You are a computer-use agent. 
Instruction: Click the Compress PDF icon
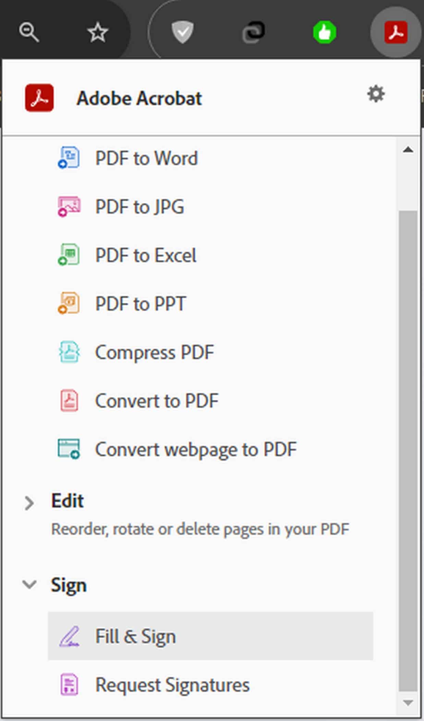click(x=69, y=352)
